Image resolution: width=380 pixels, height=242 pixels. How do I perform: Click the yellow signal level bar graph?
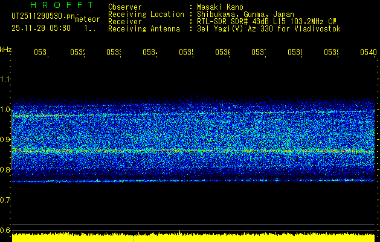coord(193,237)
